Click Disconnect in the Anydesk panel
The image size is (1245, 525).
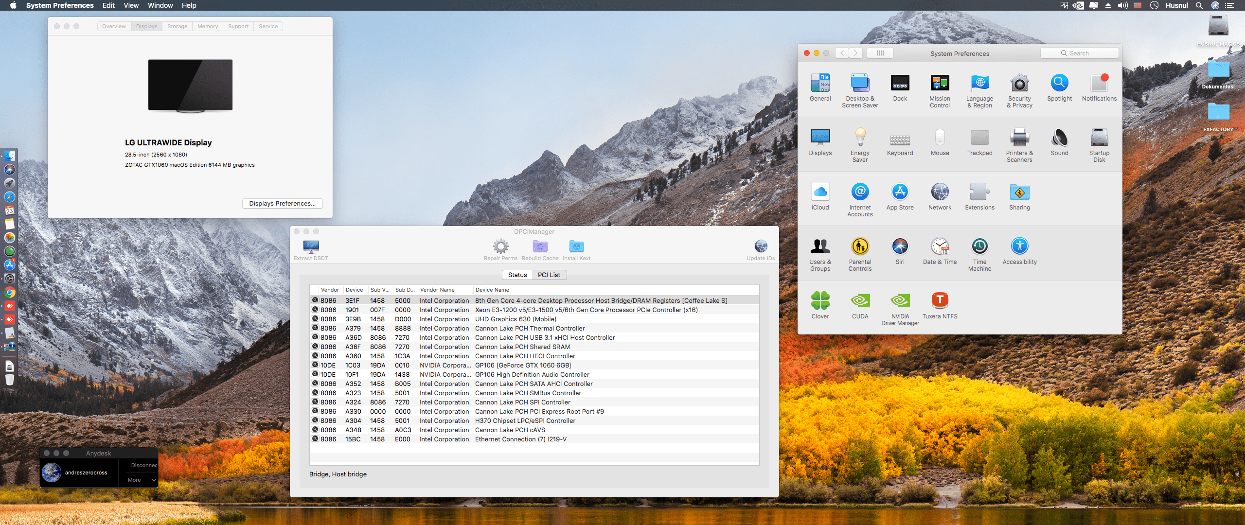144,465
